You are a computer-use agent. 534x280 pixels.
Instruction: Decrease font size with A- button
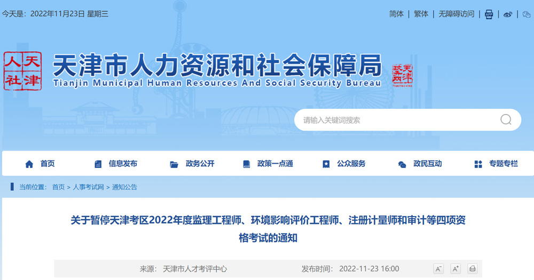point(438,269)
